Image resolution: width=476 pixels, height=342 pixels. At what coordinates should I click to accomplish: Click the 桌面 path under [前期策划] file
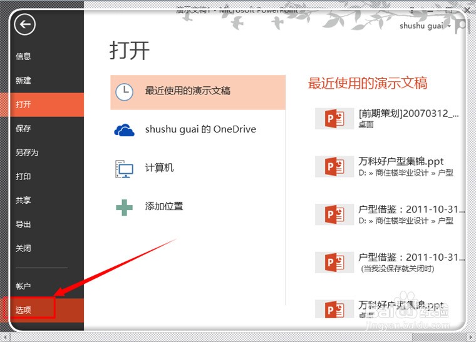[x=366, y=124]
